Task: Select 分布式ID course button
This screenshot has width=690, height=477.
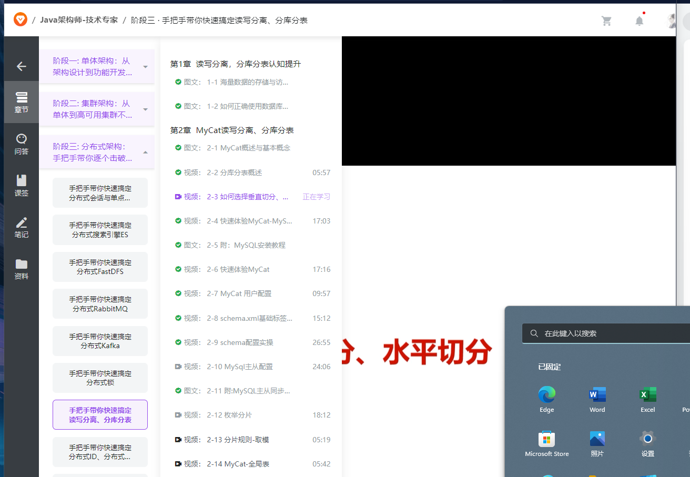Action: click(100, 452)
